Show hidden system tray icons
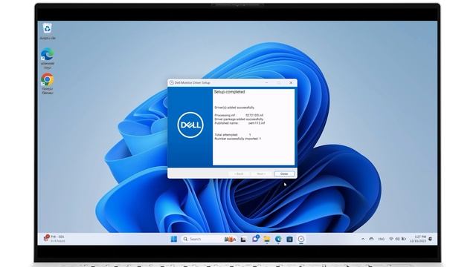This screenshot has height=267, width=476. 363,239
